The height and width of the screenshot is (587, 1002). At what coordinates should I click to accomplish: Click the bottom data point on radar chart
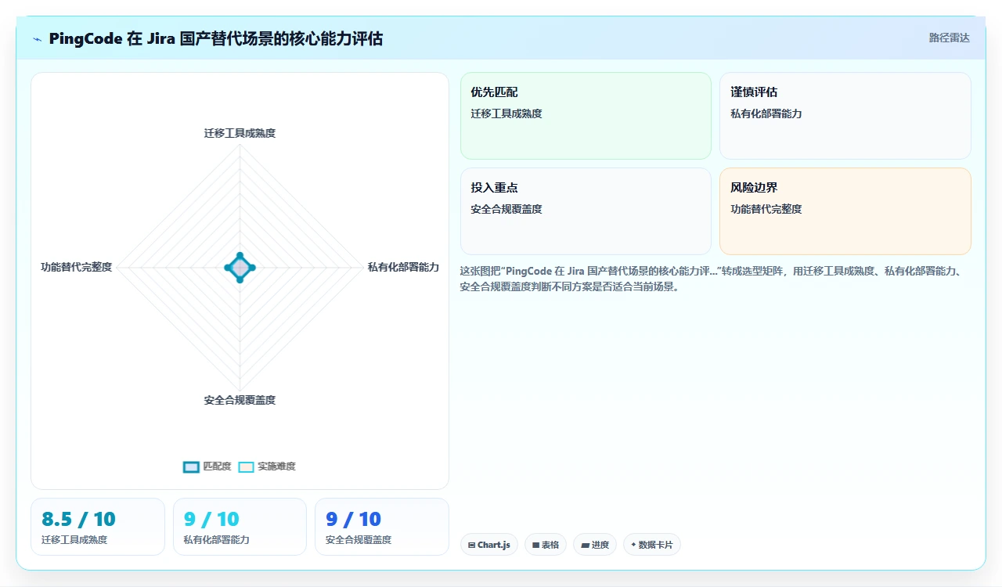(240, 279)
